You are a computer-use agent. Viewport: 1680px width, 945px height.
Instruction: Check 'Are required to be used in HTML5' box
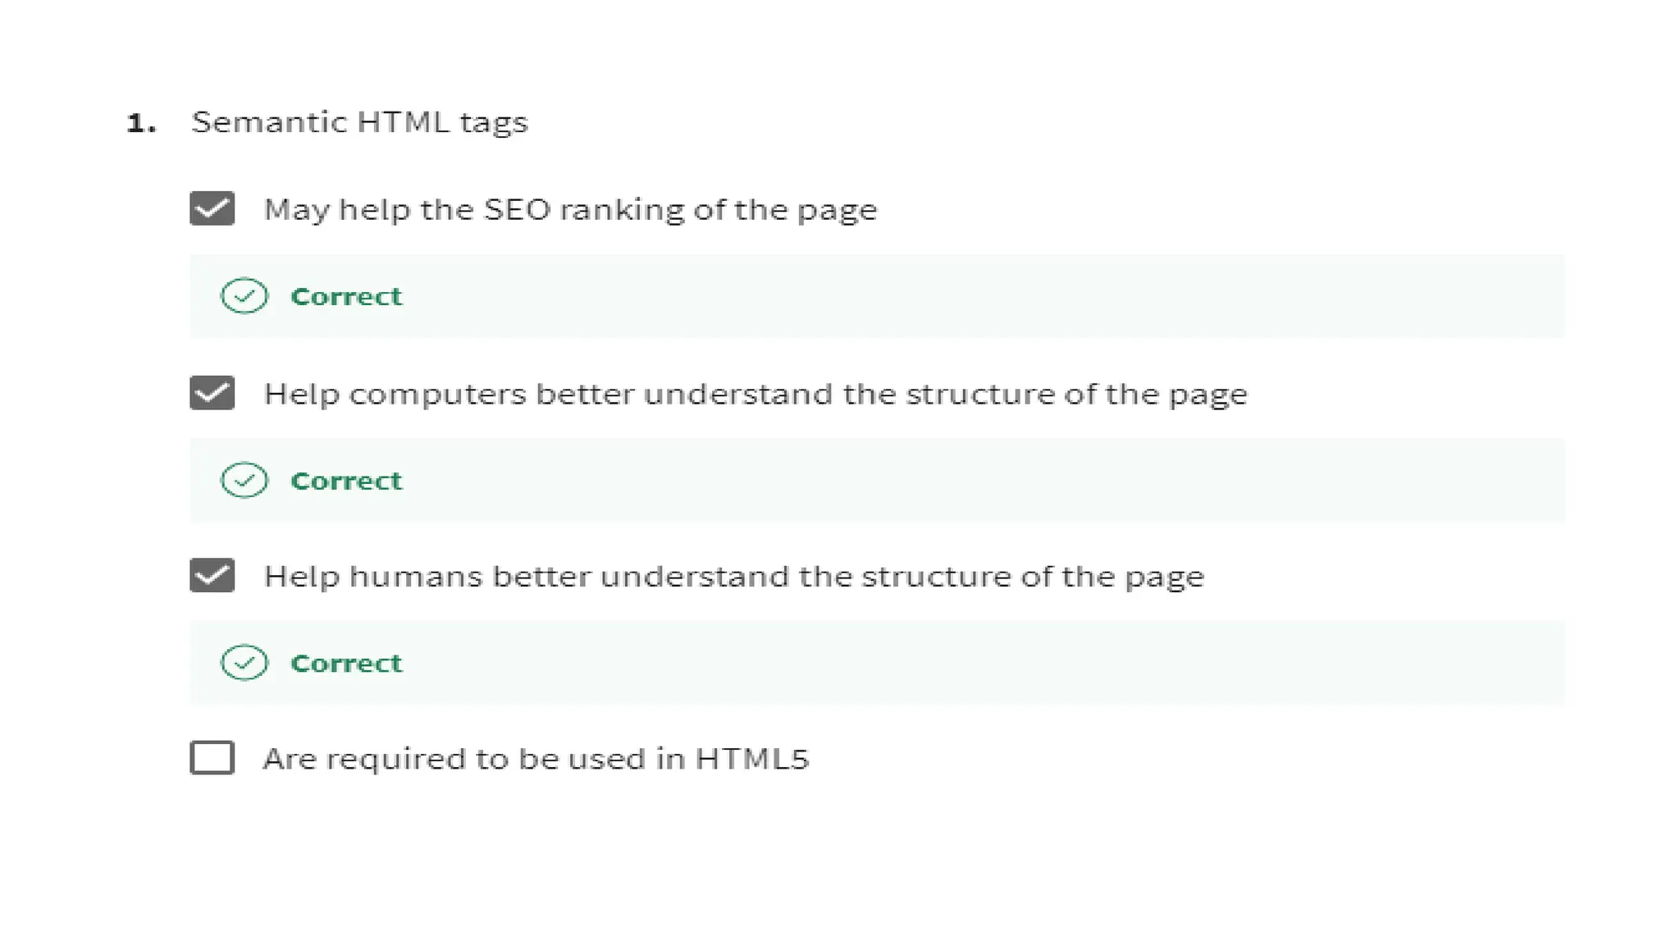coord(212,758)
